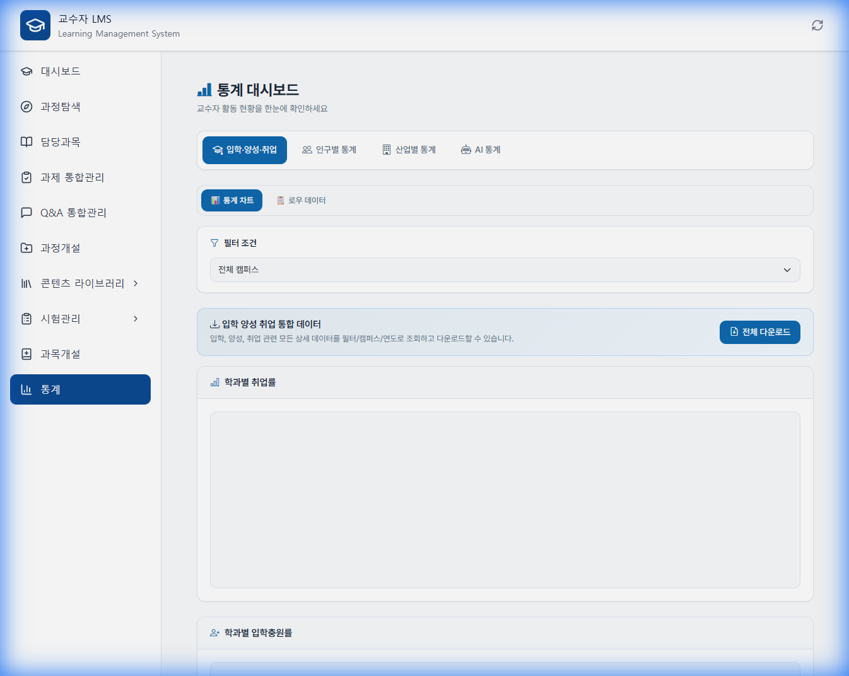
Task: Open Q&A 통합관리 chat icon
Action: tap(26, 213)
